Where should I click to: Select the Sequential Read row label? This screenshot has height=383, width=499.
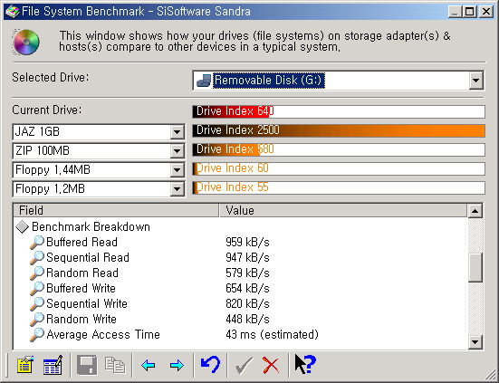88,258
